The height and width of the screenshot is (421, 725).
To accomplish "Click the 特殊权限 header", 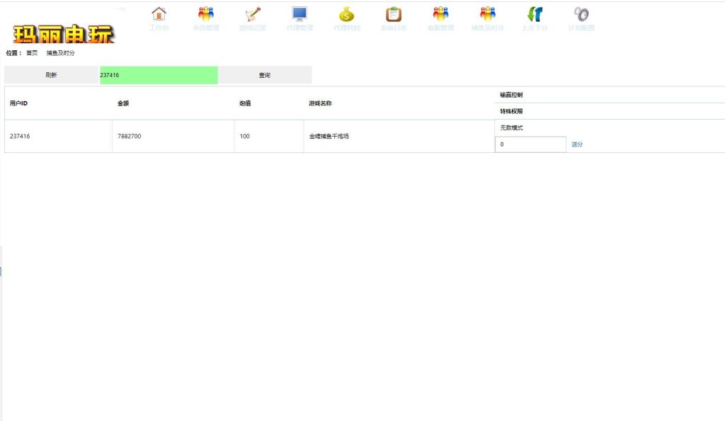I will tap(511, 111).
